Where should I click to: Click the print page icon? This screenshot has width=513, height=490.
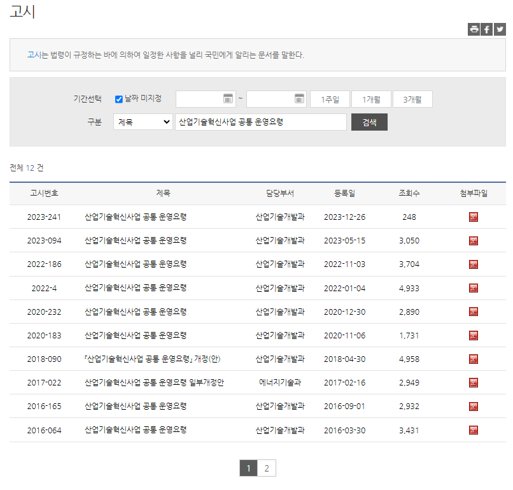pos(474,29)
